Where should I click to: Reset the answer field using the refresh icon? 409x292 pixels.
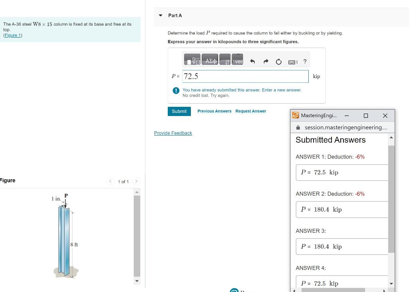tap(278, 61)
